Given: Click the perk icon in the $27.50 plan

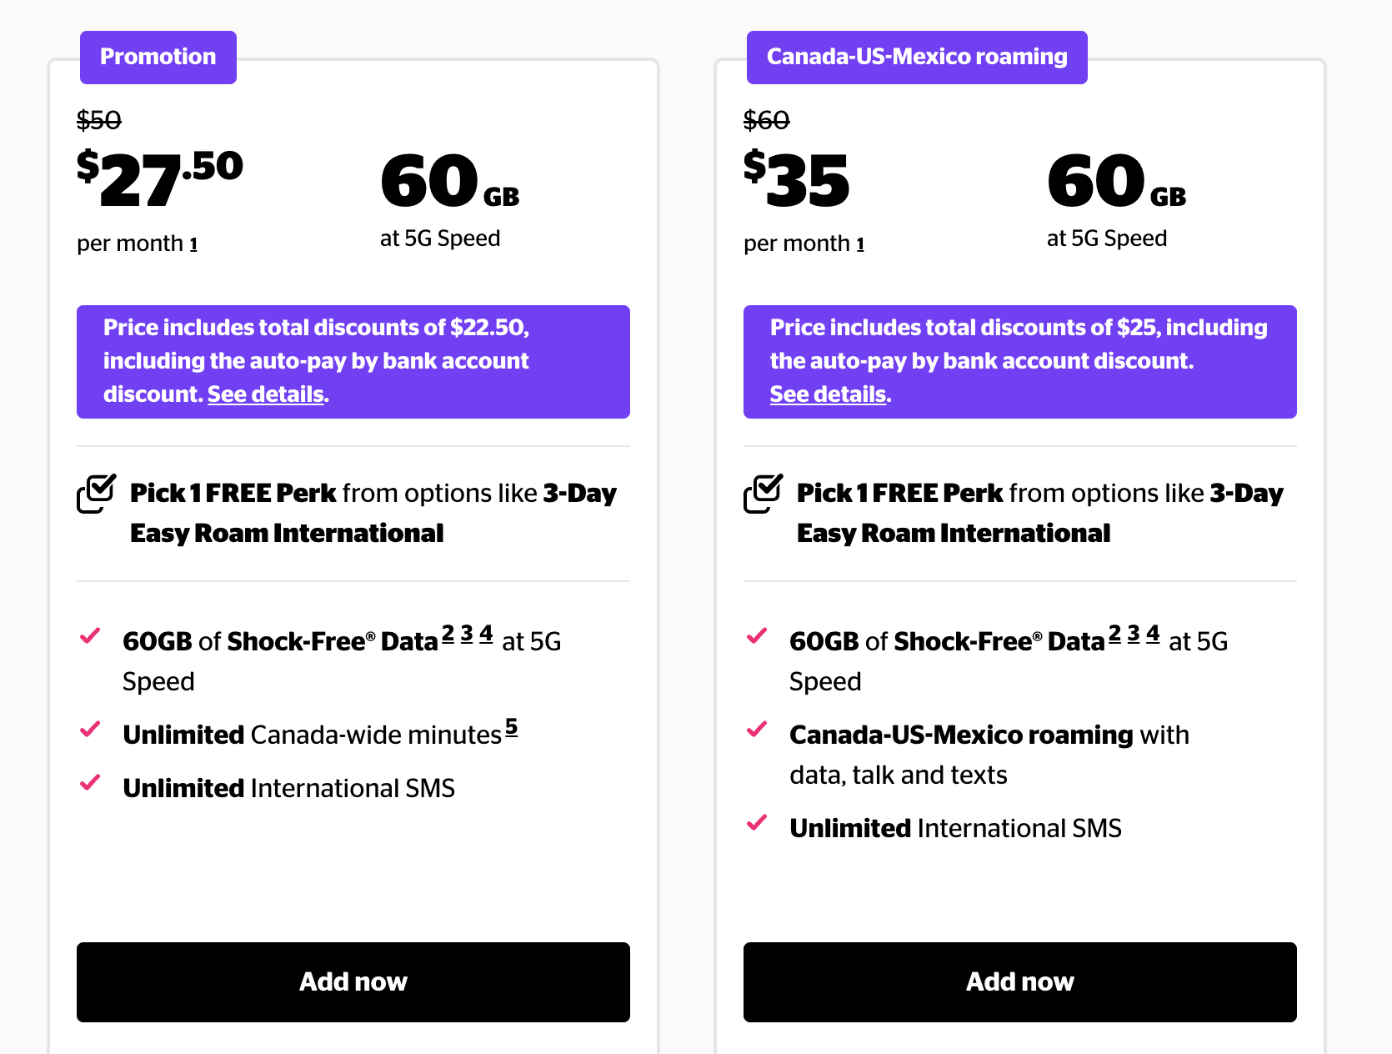Looking at the screenshot, I should pos(96,494).
